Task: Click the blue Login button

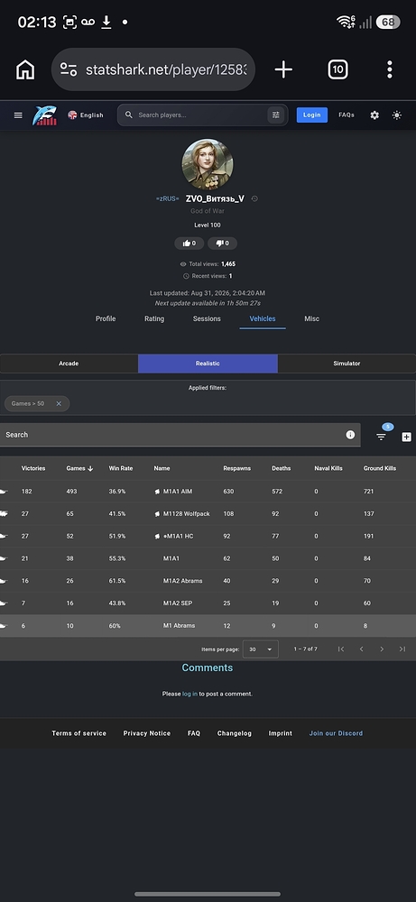Action: coord(312,115)
